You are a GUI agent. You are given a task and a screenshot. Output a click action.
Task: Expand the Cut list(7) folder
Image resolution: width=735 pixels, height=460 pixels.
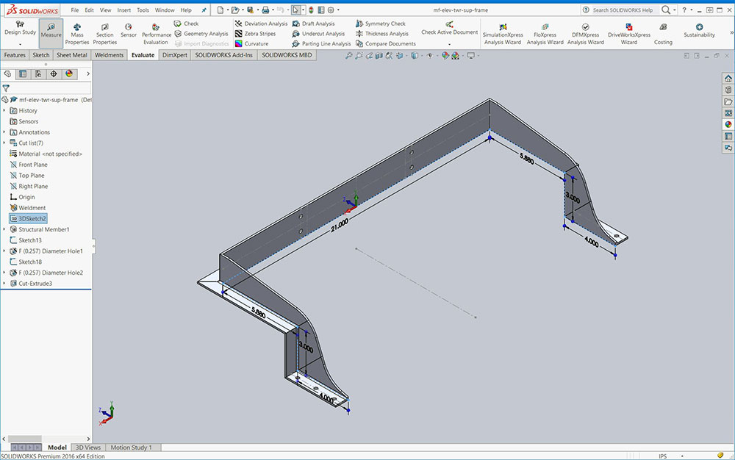[x=4, y=143]
